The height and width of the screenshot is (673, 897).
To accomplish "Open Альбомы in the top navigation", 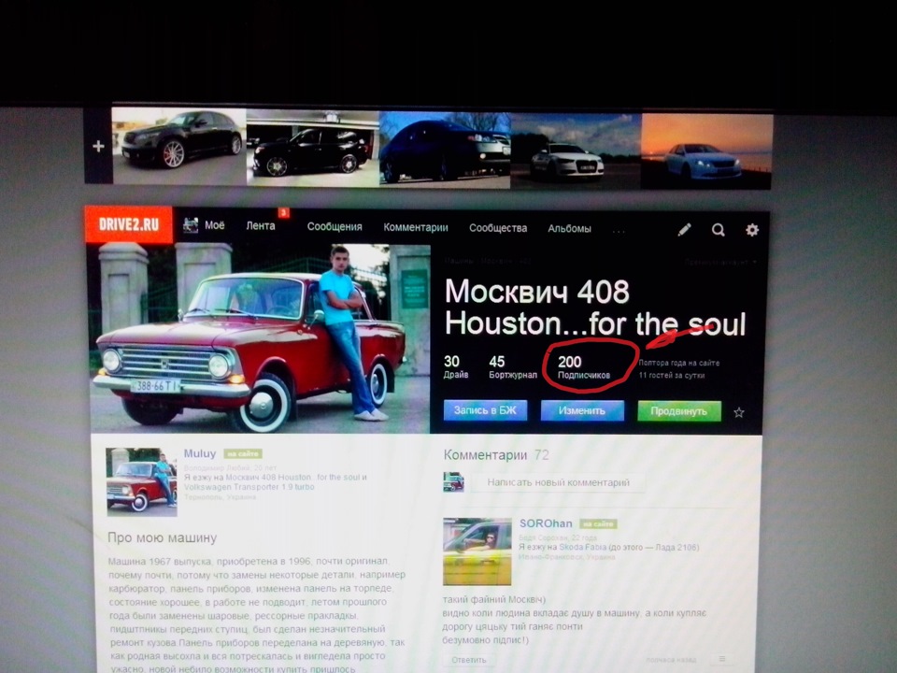I will click(569, 228).
